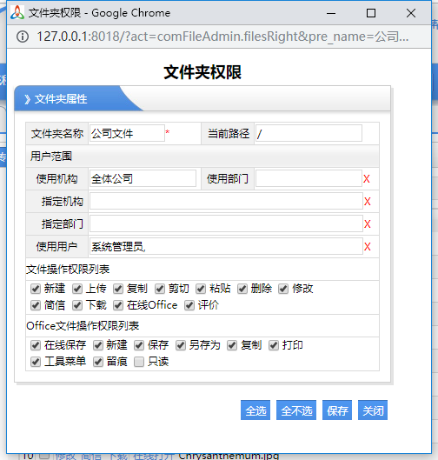Viewport: 438px width, 460px height.
Task: Click the Office文件操作权限列表 heading
Action: 83,326
